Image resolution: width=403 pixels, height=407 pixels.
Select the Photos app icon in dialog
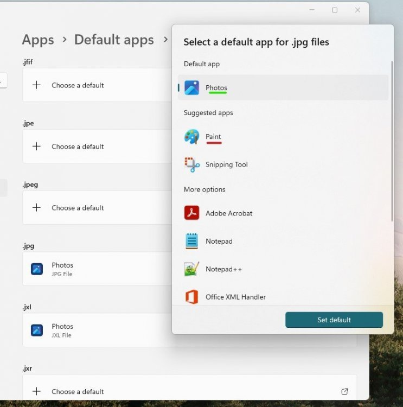point(191,88)
